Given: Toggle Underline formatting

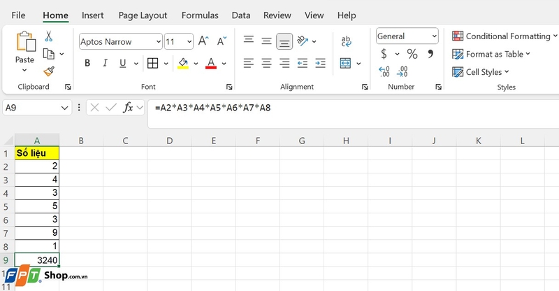Looking at the screenshot, I should (123, 63).
